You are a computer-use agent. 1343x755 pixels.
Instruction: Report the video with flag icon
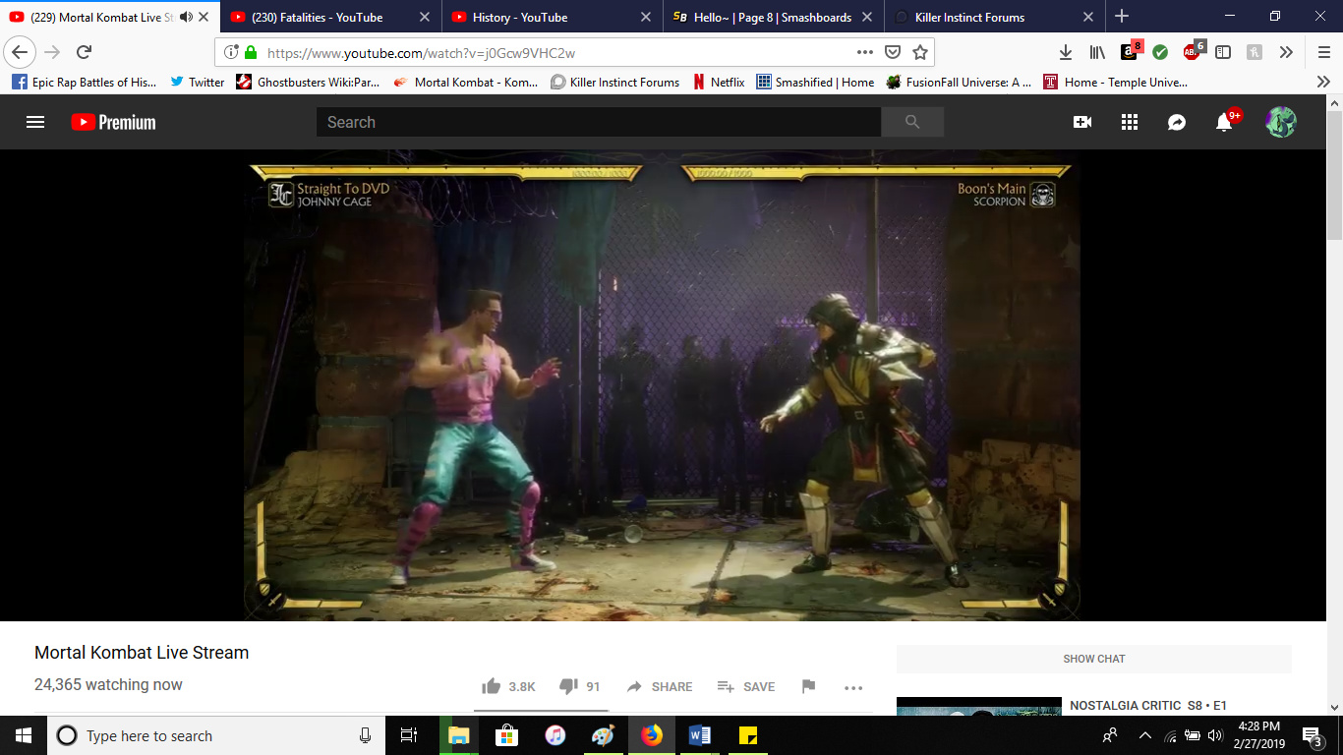click(808, 686)
